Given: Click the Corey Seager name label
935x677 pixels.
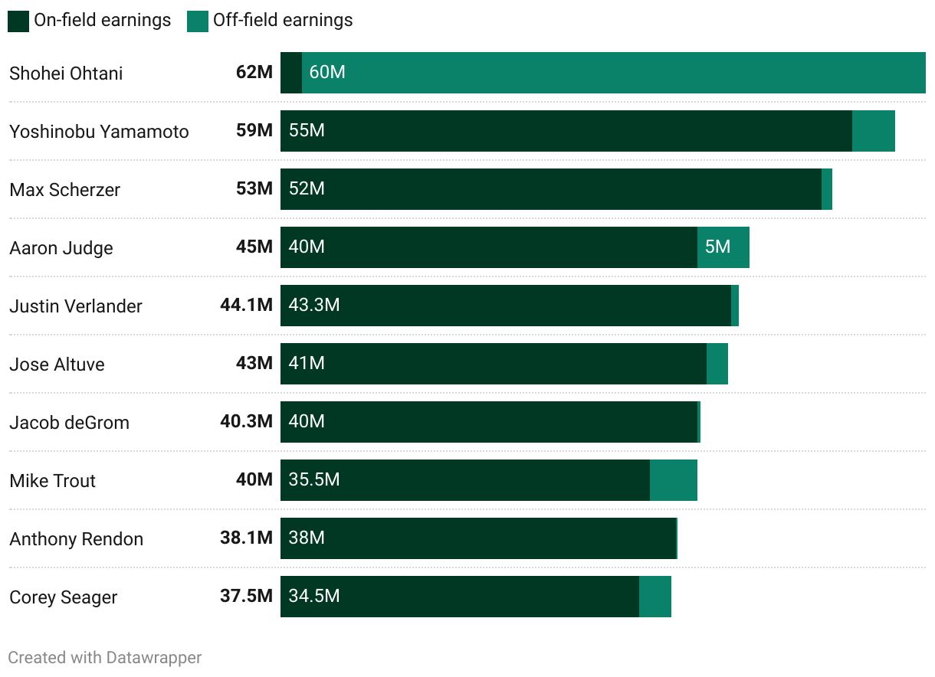Looking at the screenshot, I should pyautogui.click(x=64, y=597).
